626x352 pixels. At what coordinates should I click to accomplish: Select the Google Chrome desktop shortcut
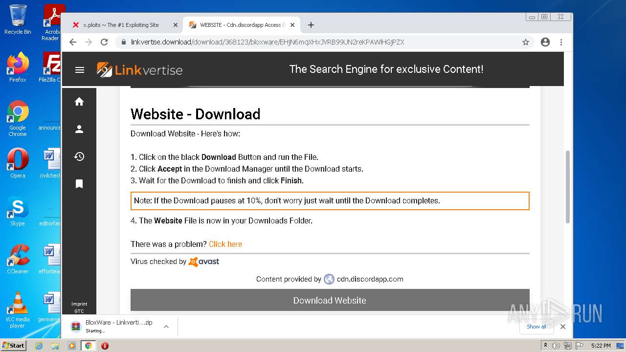pyautogui.click(x=18, y=118)
